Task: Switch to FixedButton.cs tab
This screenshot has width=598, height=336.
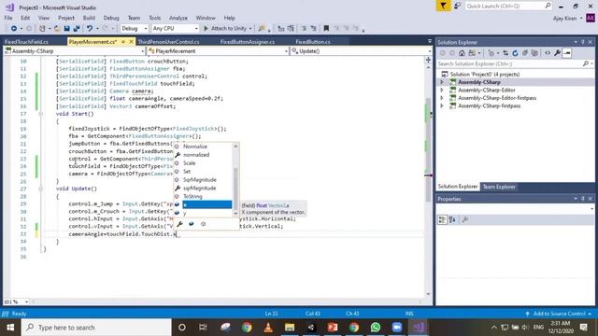Action: (x=313, y=41)
